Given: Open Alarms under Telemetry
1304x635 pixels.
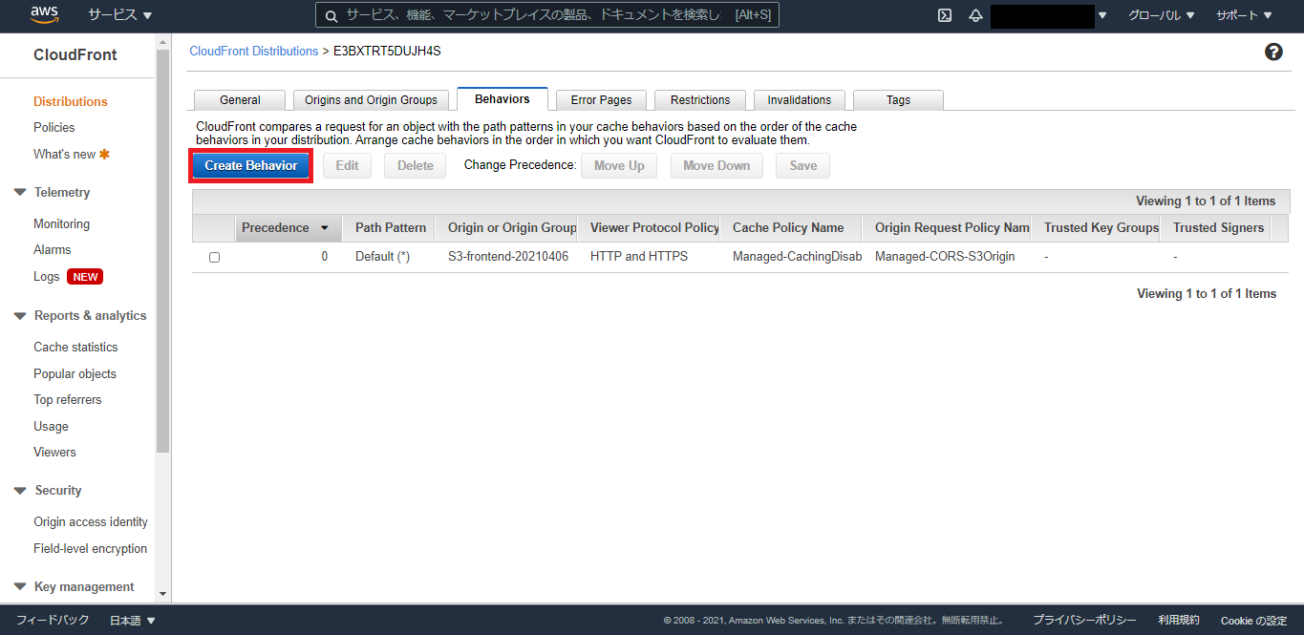Looking at the screenshot, I should [53, 250].
